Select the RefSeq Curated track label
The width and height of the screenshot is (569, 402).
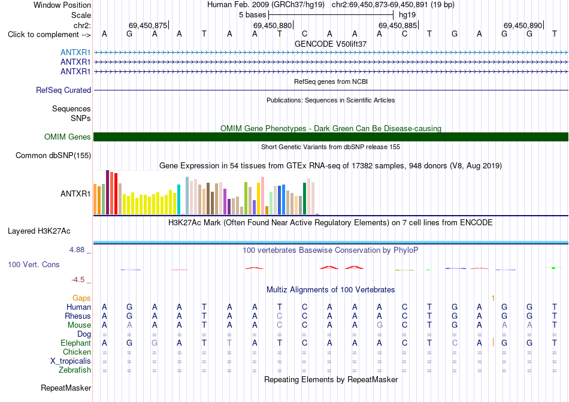click(x=63, y=90)
